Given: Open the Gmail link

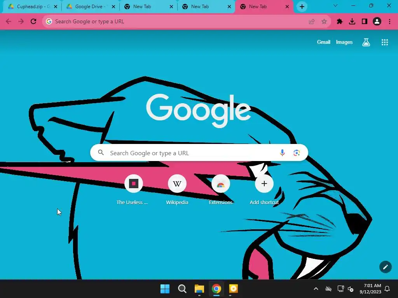Looking at the screenshot, I should coord(324,42).
